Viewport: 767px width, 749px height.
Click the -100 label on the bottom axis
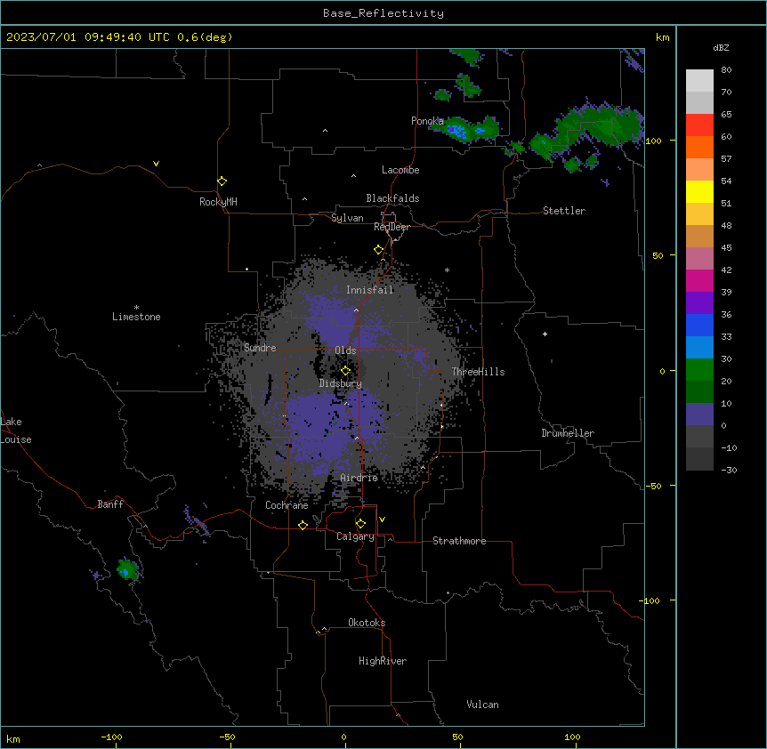point(111,737)
